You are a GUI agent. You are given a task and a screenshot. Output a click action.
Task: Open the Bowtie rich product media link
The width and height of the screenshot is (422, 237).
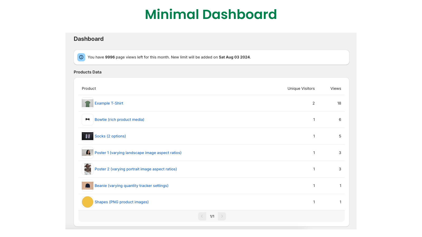click(x=119, y=120)
